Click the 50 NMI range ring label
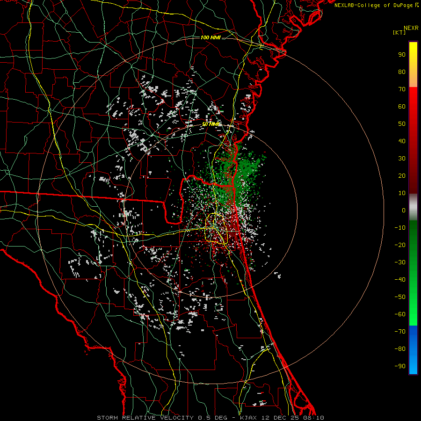The width and height of the screenshot is (421, 421). tap(211, 124)
